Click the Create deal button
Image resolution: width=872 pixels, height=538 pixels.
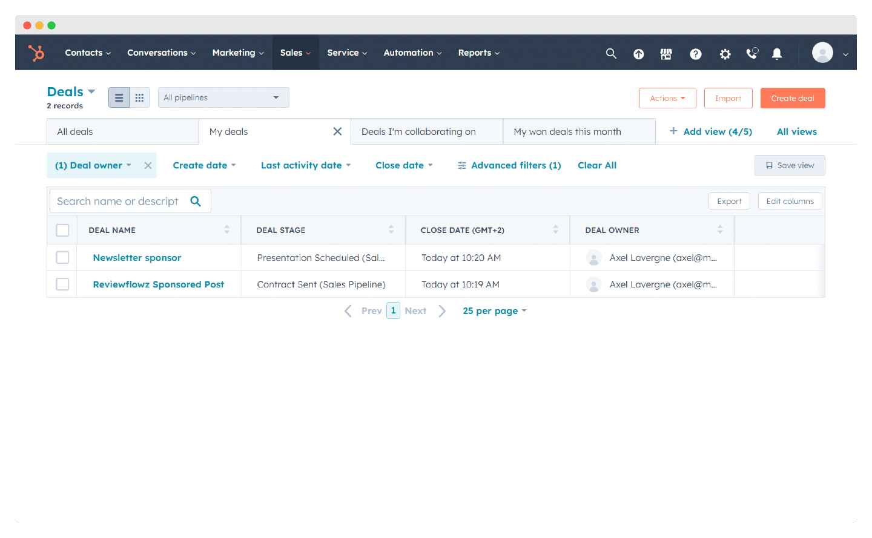coord(792,98)
